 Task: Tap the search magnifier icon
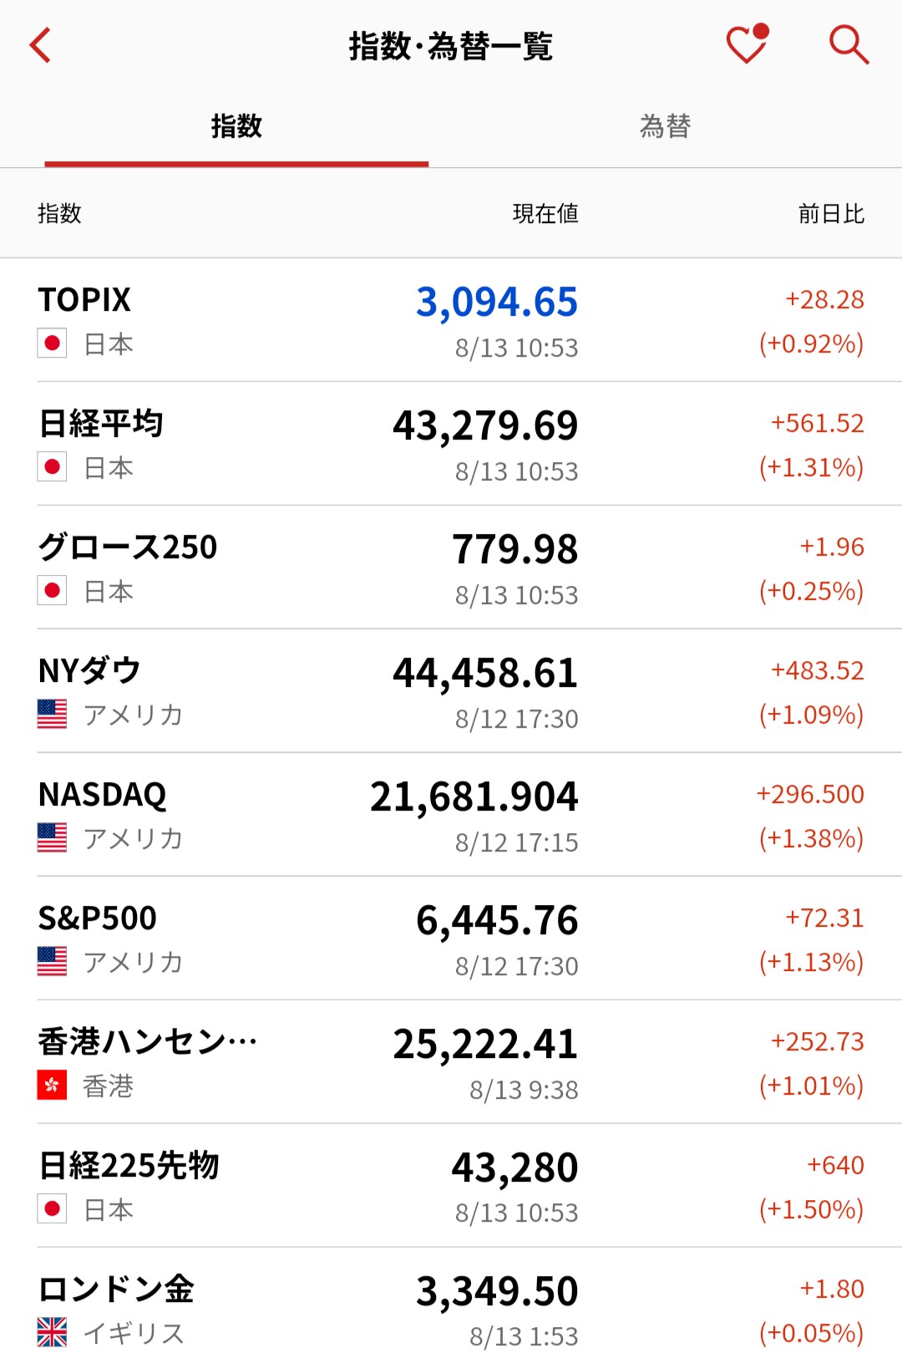(x=849, y=45)
